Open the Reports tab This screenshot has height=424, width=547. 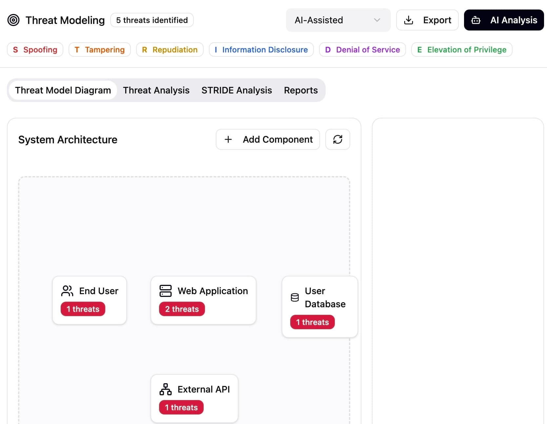coord(300,90)
